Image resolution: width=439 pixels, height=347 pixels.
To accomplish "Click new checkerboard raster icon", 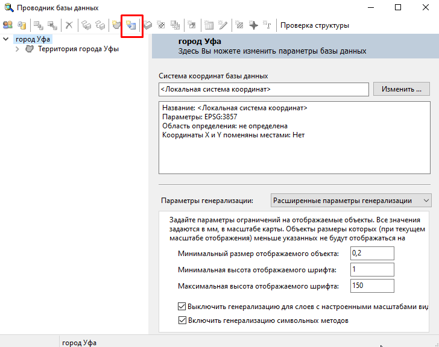I will click(x=161, y=25).
